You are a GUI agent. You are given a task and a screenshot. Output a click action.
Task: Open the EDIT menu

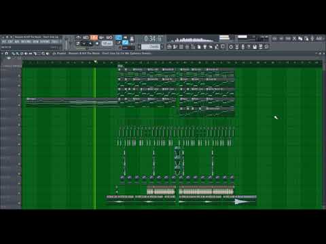10,42
